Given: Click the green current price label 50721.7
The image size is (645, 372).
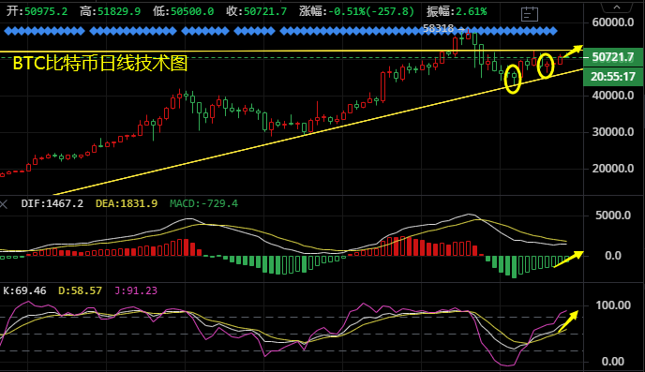Looking at the screenshot, I should point(613,57).
